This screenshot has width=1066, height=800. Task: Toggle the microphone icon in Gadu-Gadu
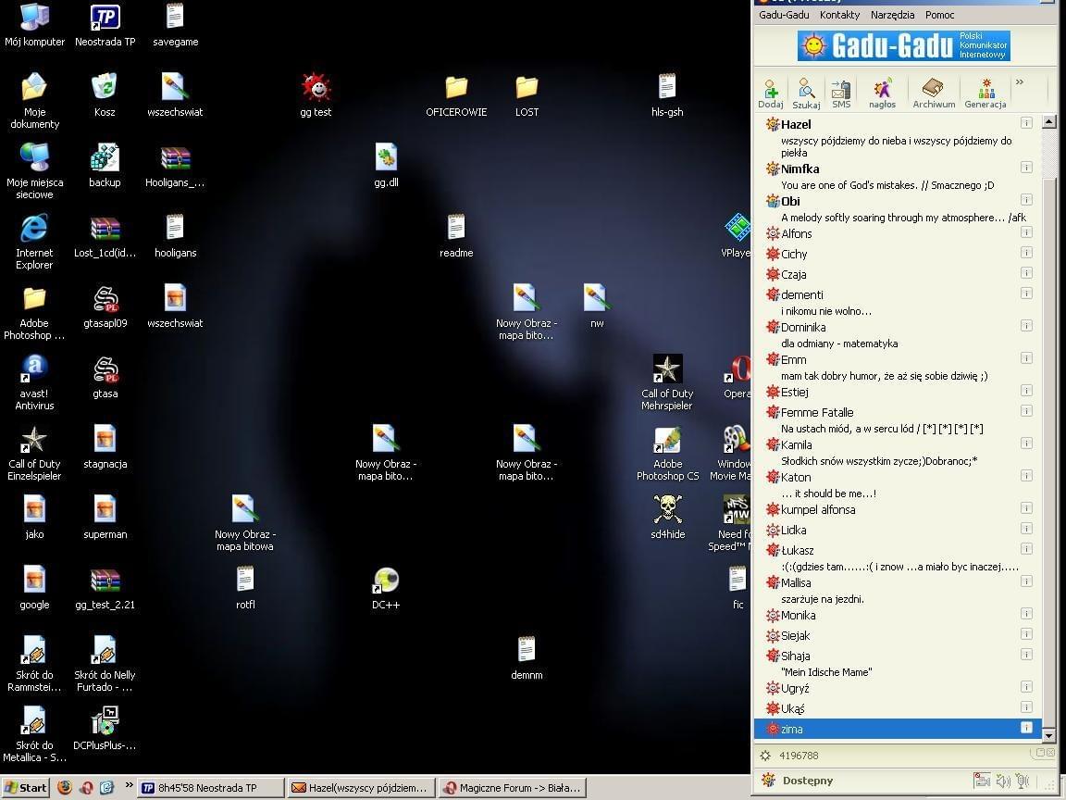1023,781
